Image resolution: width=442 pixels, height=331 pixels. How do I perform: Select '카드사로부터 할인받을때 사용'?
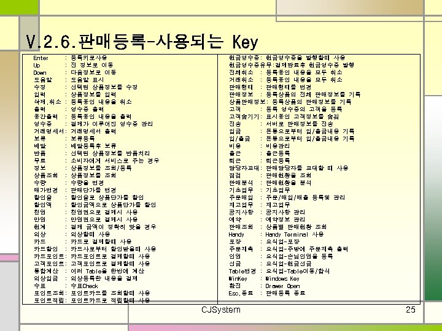pos(113,249)
